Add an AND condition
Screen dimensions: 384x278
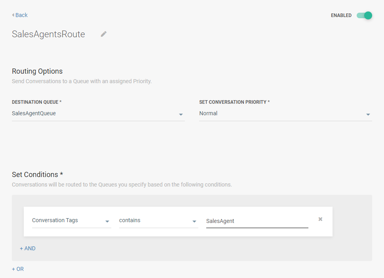28,248
